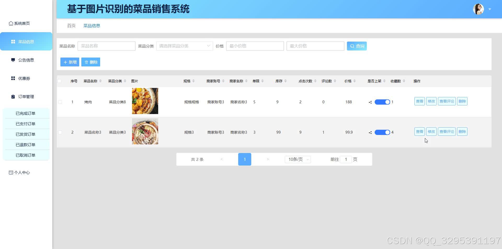
Task: Open the 10条/页 page size dropdown
Action: coord(297,159)
